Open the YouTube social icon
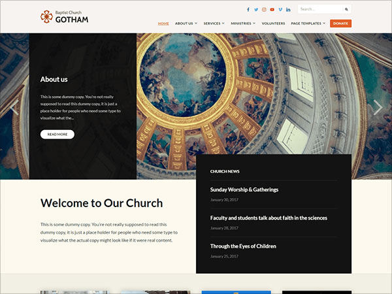The height and width of the screenshot is (294, 392). (272, 10)
